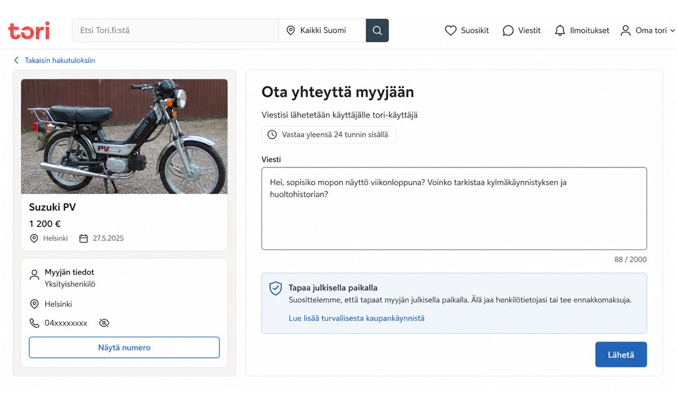
Task: Click the user profile icon in header
Action: tap(626, 30)
